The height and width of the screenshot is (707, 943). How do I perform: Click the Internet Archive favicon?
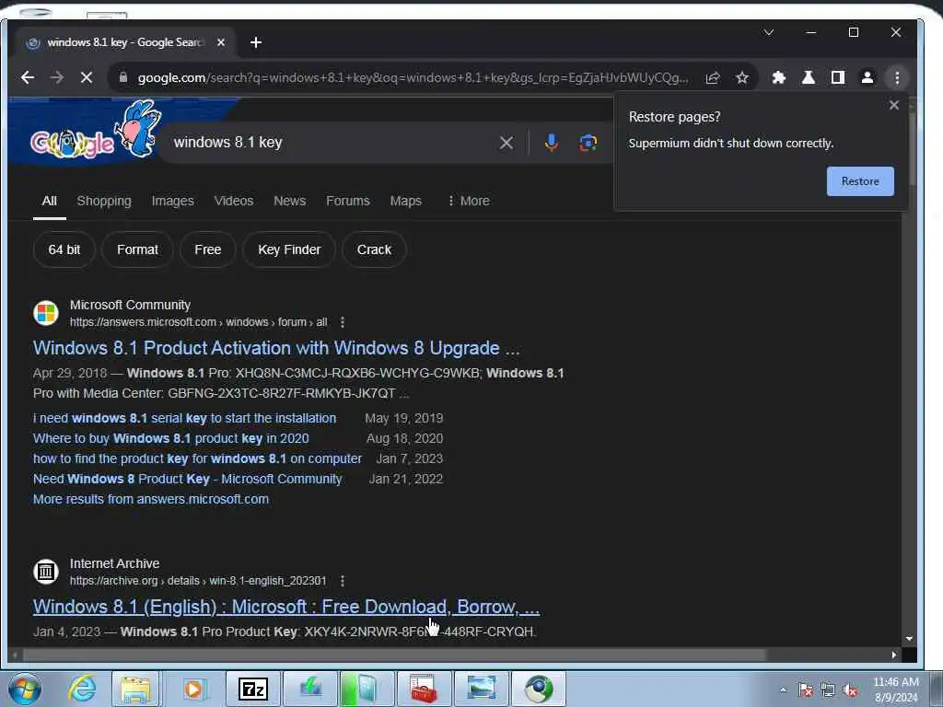(46, 572)
